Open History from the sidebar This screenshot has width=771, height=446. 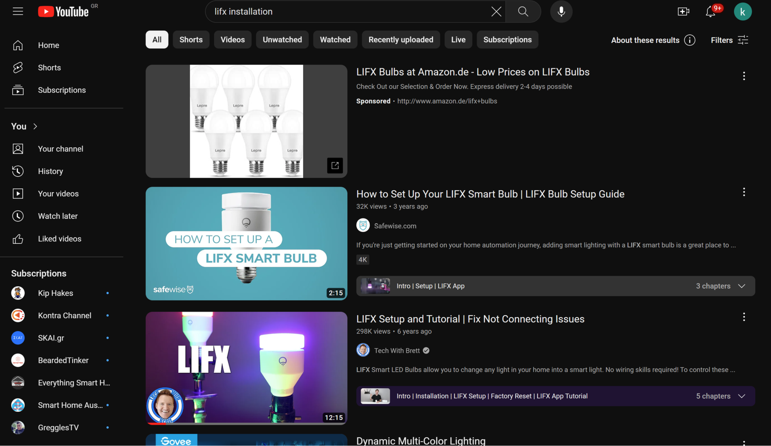(50, 171)
